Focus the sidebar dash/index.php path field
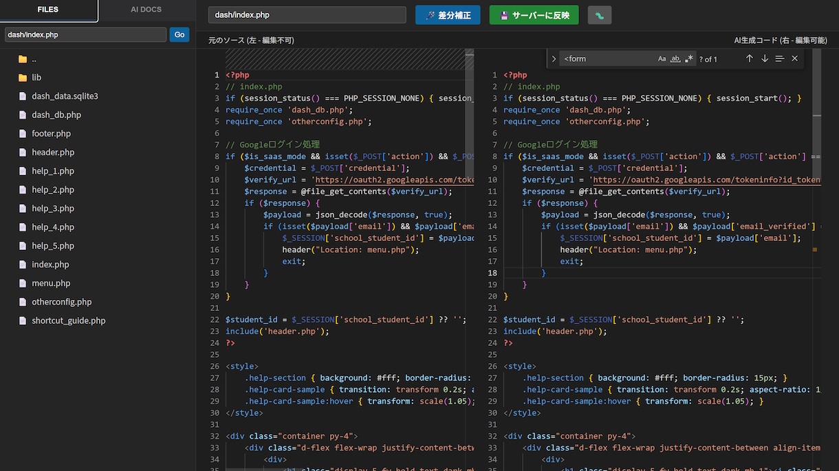The height and width of the screenshot is (471, 839). [85, 34]
